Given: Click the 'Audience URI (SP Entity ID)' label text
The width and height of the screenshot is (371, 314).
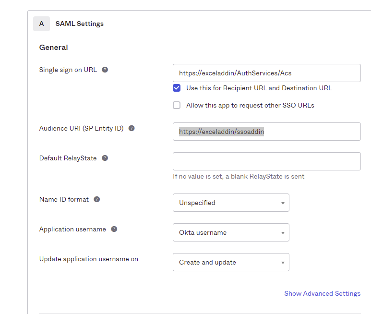Looking at the screenshot, I should click(81, 128).
